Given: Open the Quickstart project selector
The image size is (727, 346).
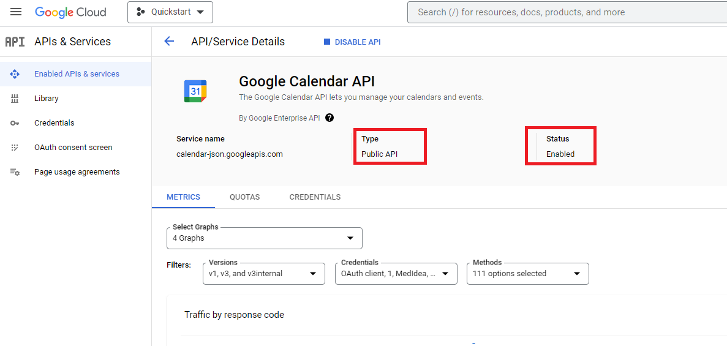Looking at the screenshot, I should pos(170,12).
